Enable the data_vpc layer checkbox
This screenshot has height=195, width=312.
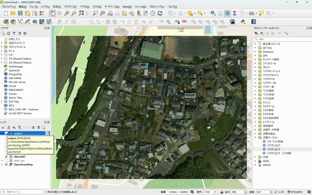click(6, 161)
